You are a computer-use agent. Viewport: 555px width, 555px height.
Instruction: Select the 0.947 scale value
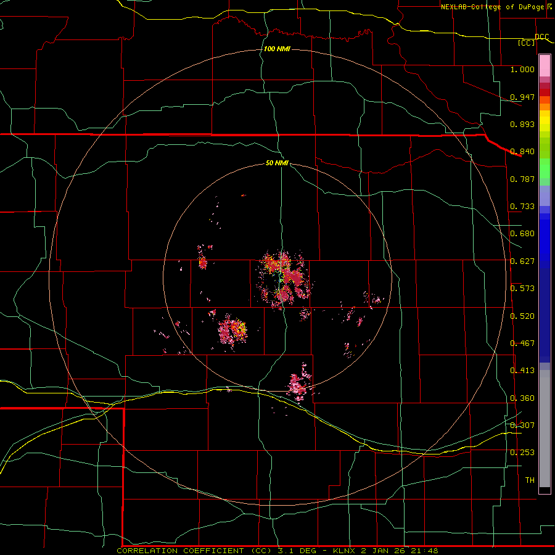tap(522, 97)
